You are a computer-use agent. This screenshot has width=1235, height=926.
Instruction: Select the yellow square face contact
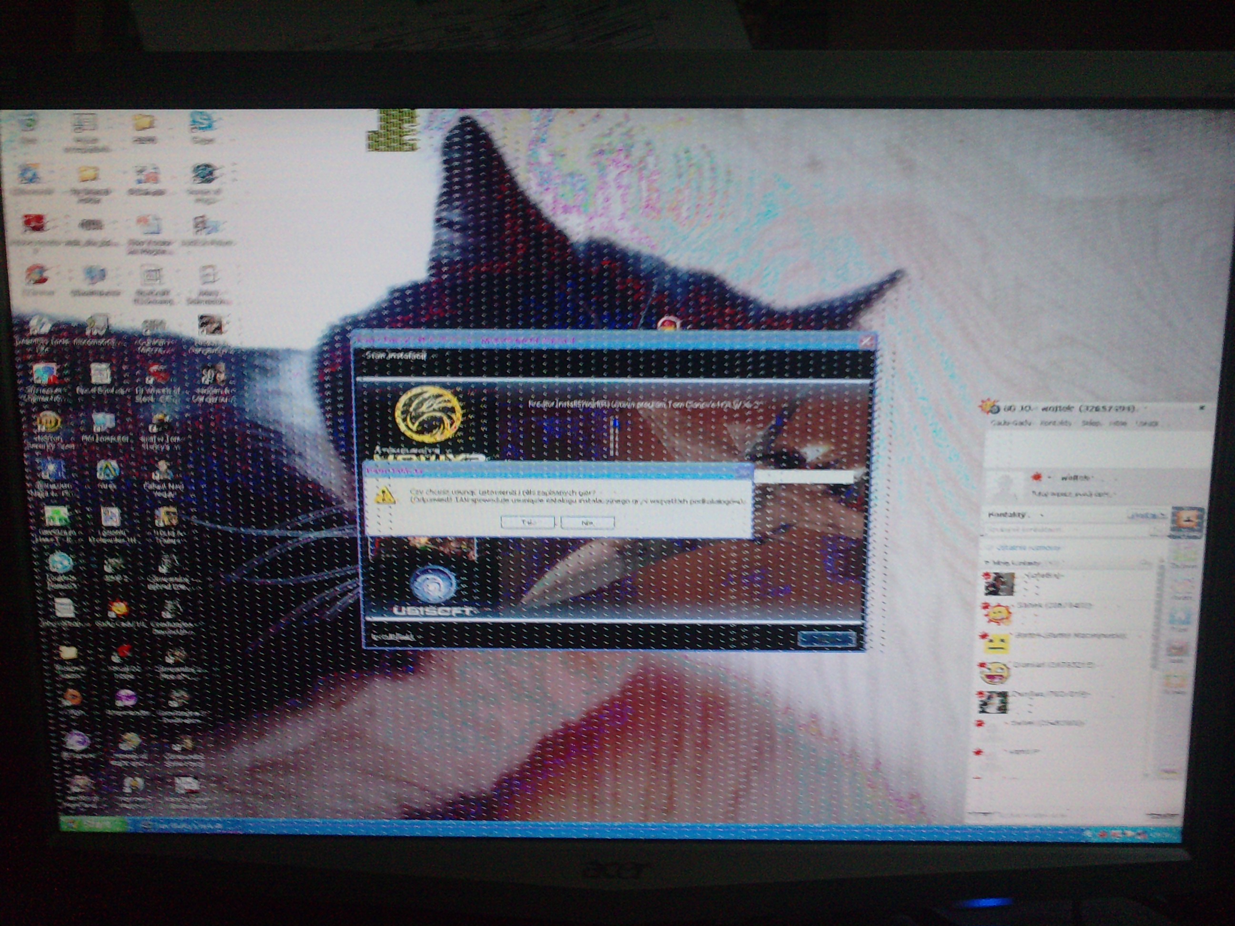tap(997, 644)
